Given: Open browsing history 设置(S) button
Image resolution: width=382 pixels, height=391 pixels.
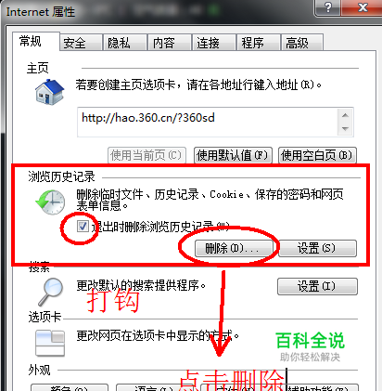Looking at the screenshot, I should pos(318,248).
